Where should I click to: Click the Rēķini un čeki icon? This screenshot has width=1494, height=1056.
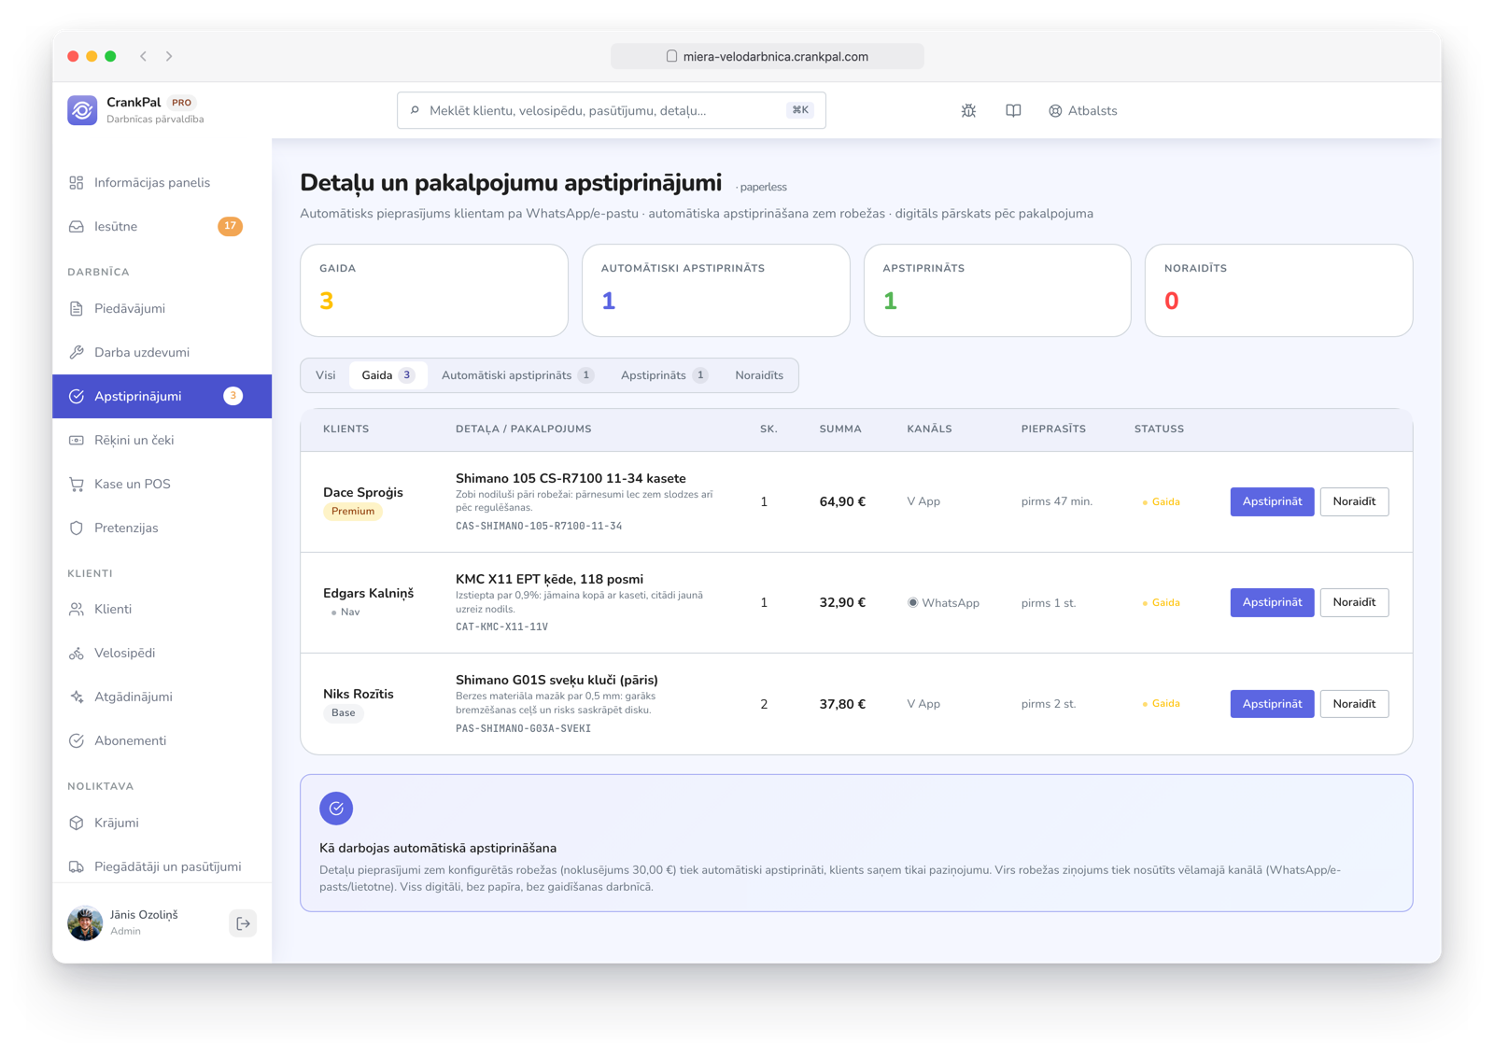[x=77, y=441]
